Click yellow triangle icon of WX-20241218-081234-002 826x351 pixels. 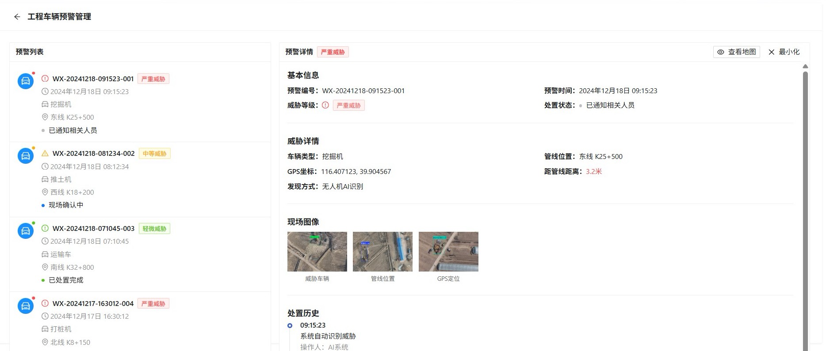tap(45, 154)
